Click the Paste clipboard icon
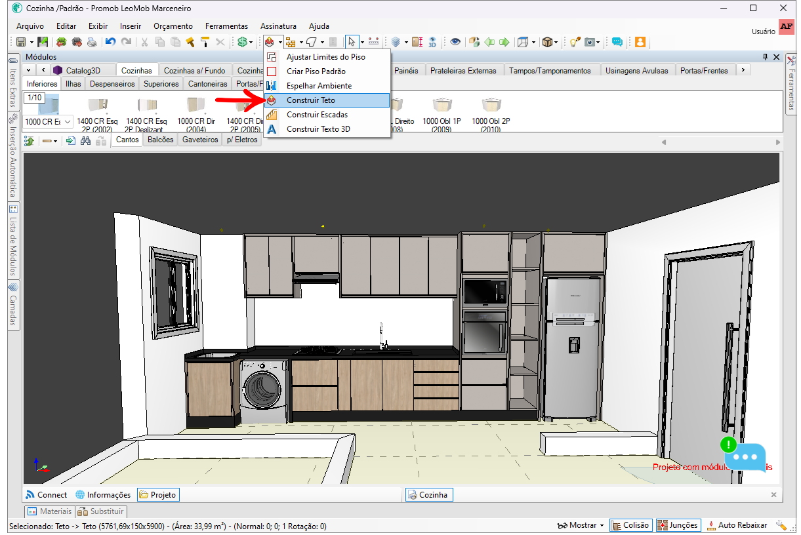 (x=175, y=42)
